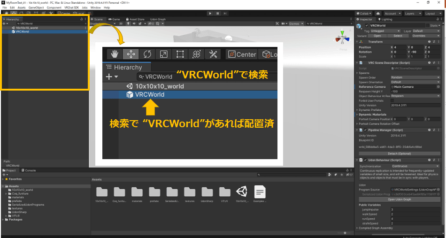
Task: Open the VRChat SDK menu
Action: tap(71, 8)
